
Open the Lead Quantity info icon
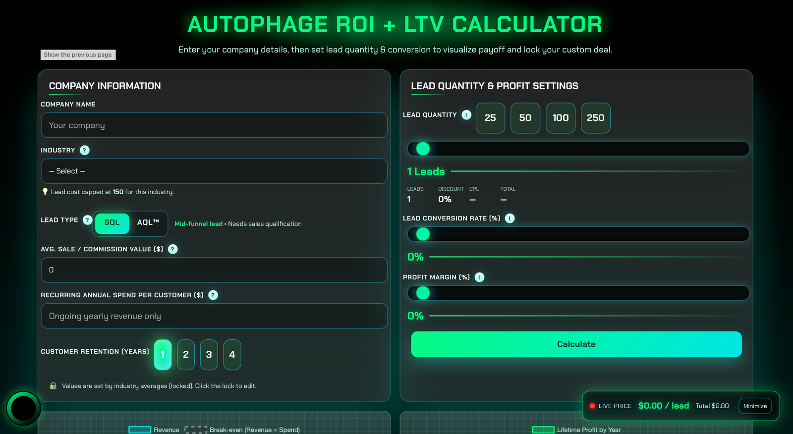pos(466,115)
